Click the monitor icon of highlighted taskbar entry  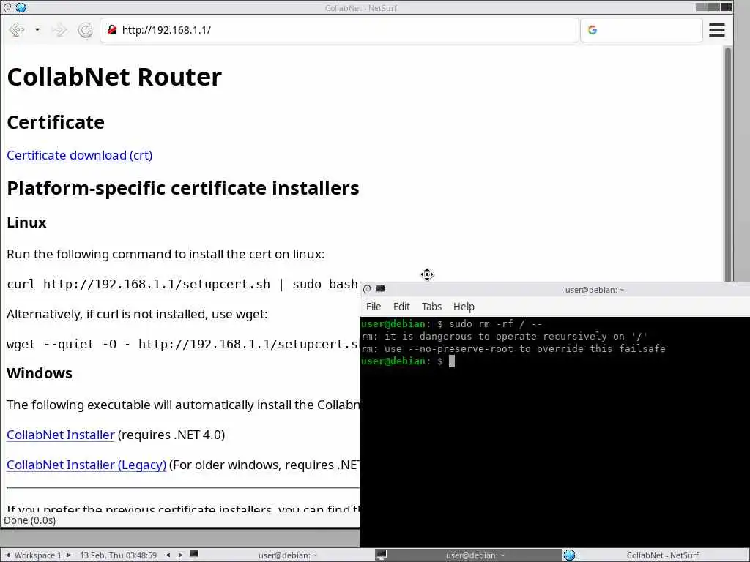click(x=381, y=555)
